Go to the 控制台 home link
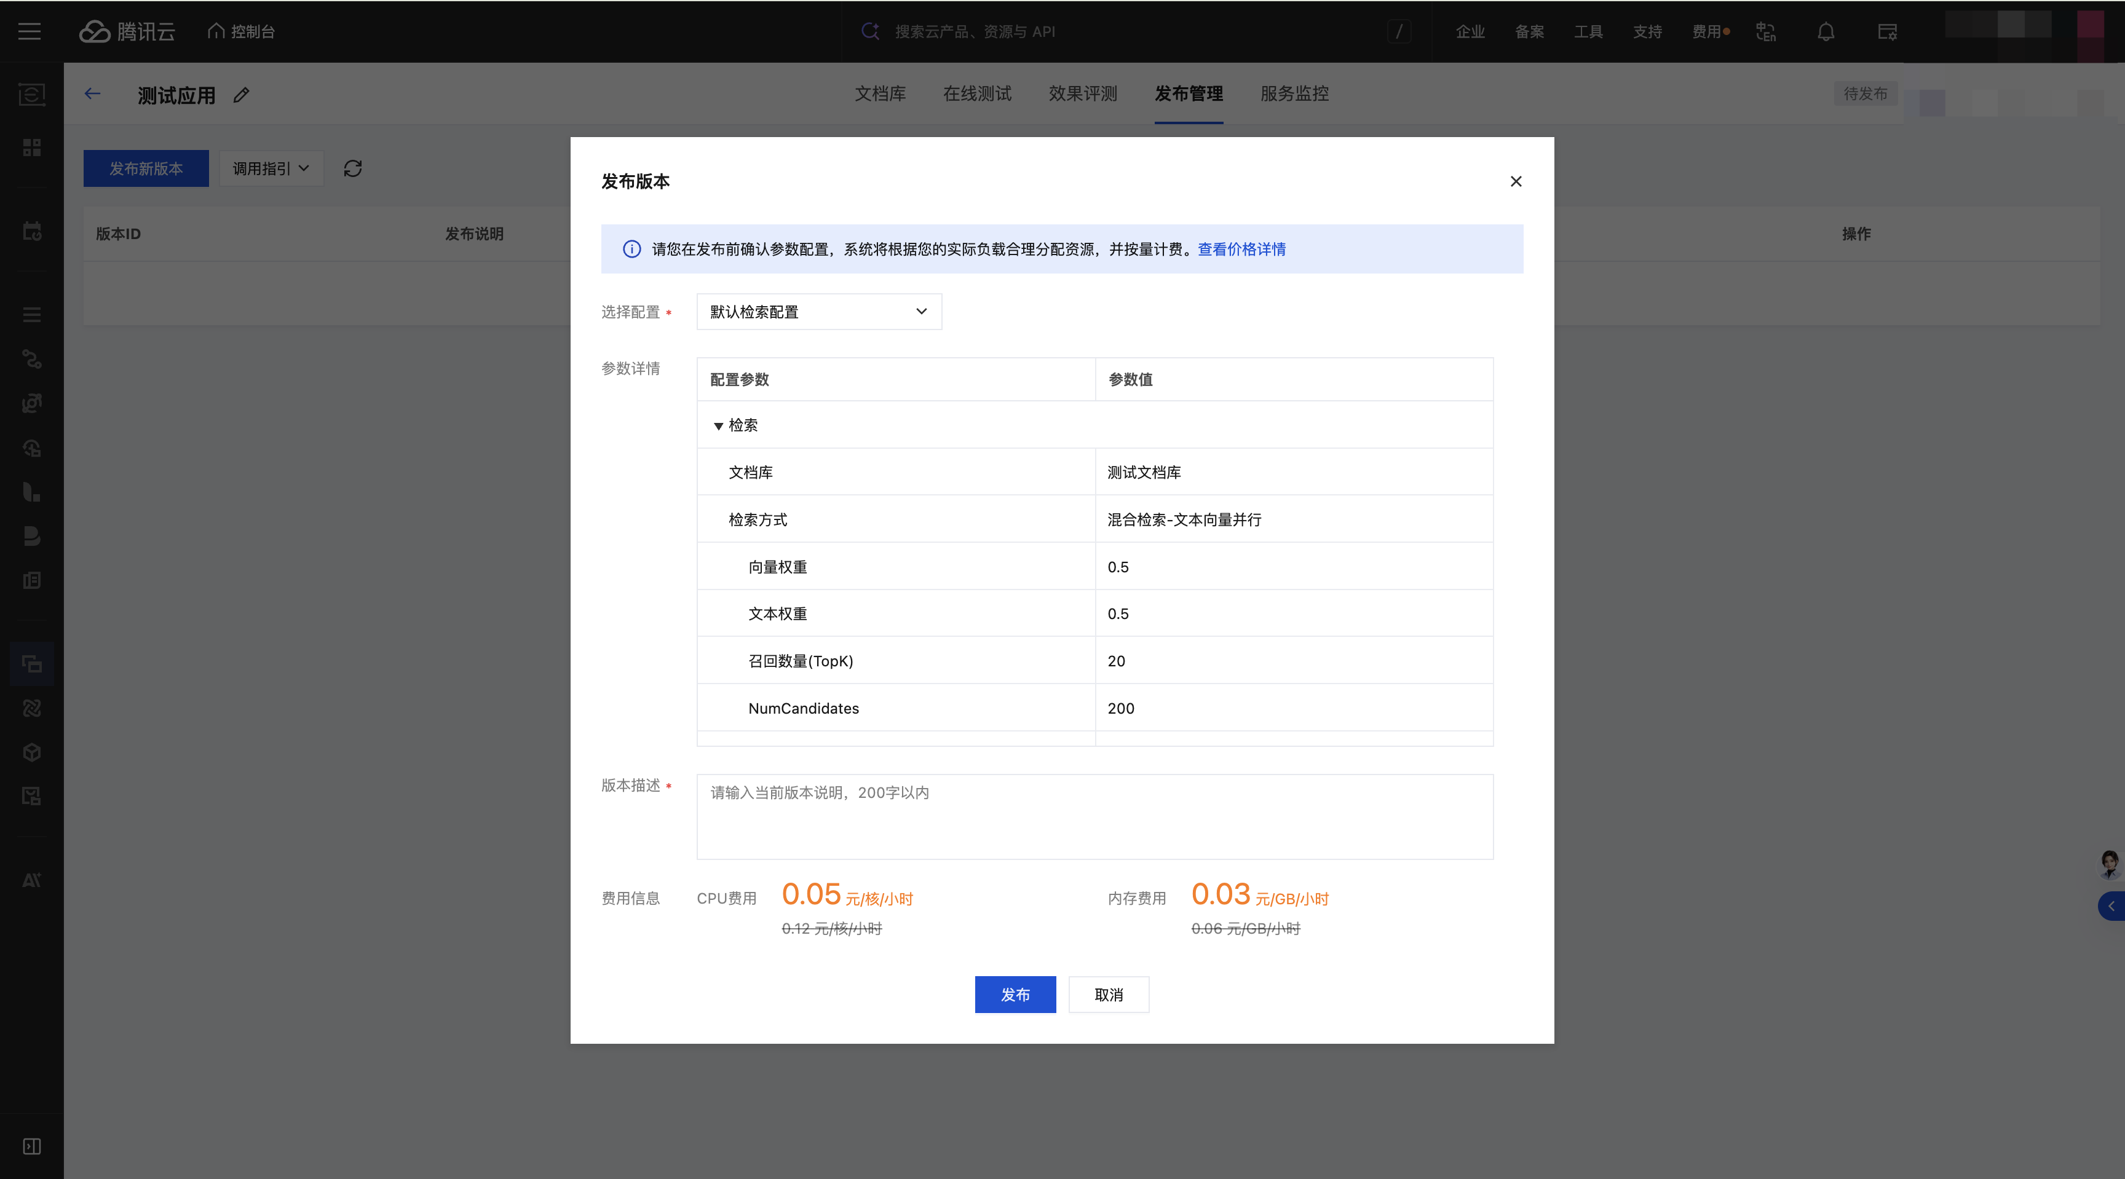The height and width of the screenshot is (1179, 2125). pyautogui.click(x=241, y=31)
